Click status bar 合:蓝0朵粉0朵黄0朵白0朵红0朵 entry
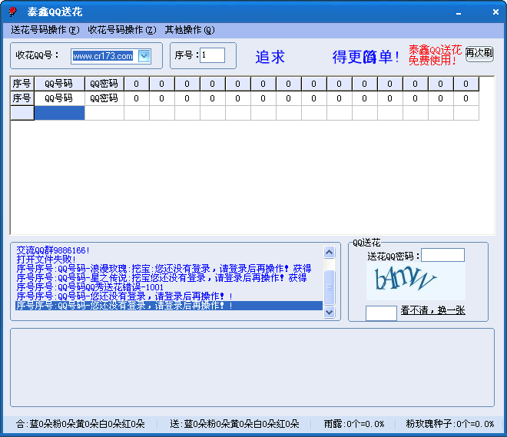The height and width of the screenshot is (437, 507). click(x=80, y=424)
